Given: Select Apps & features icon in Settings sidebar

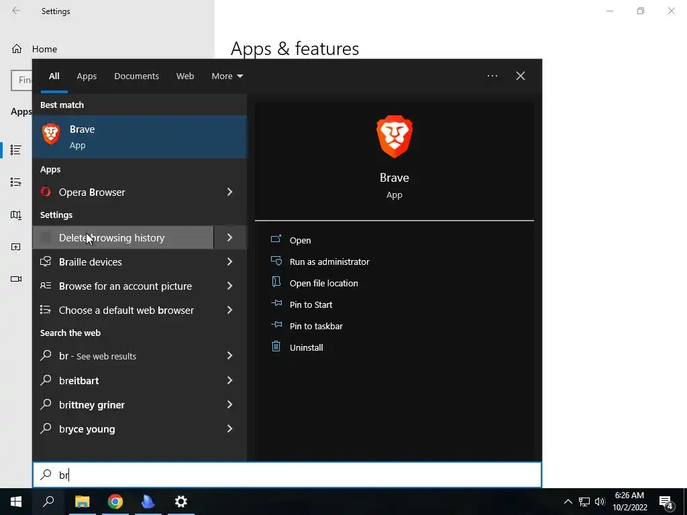Looking at the screenshot, I should pos(16,150).
